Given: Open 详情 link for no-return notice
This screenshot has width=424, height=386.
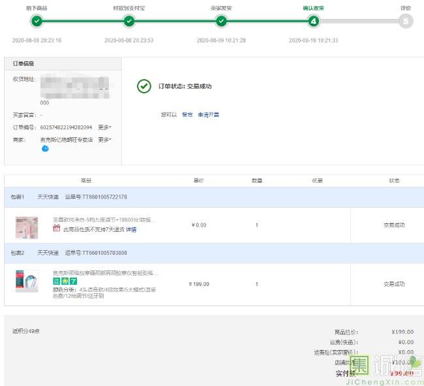Looking at the screenshot, I should 131,230.
